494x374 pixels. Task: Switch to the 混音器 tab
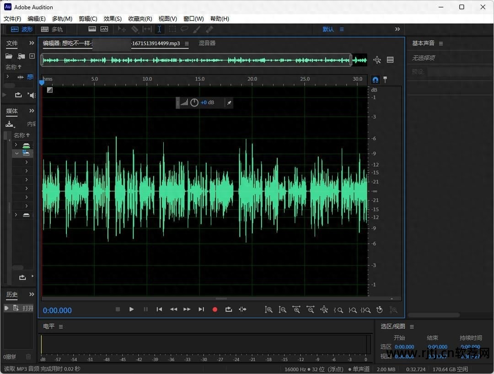coord(207,43)
